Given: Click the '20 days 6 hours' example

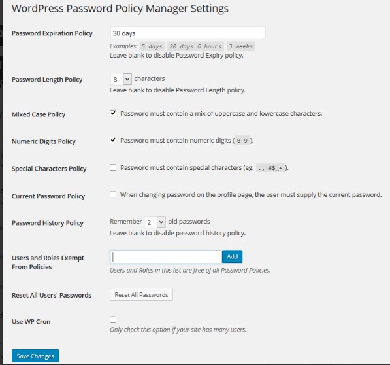Looking at the screenshot, I should coord(195,46).
